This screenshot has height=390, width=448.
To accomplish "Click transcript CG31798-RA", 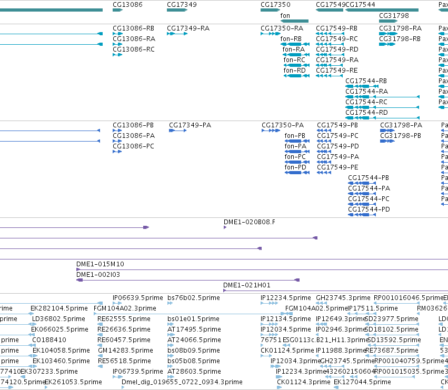I will tap(400, 28).
